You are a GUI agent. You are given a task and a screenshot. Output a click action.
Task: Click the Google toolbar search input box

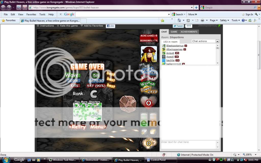click(x=122, y=14)
